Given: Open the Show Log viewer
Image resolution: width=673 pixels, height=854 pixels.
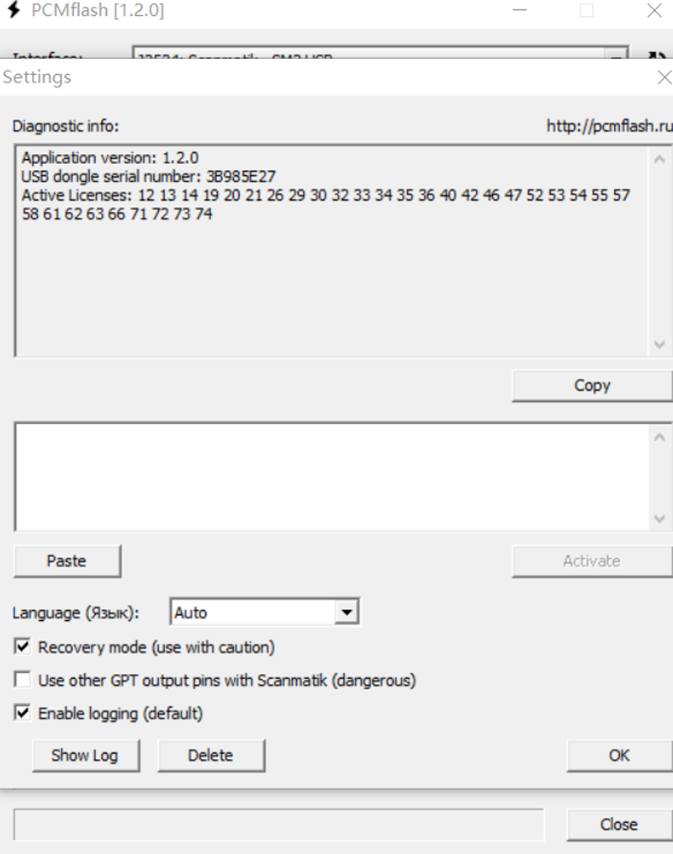Looking at the screenshot, I should pyautogui.click(x=86, y=756).
